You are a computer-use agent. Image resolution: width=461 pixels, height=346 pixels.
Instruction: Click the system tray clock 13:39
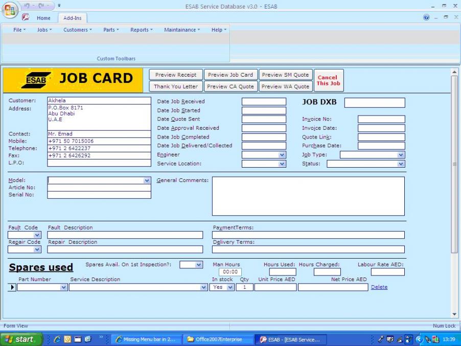coord(449,339)
